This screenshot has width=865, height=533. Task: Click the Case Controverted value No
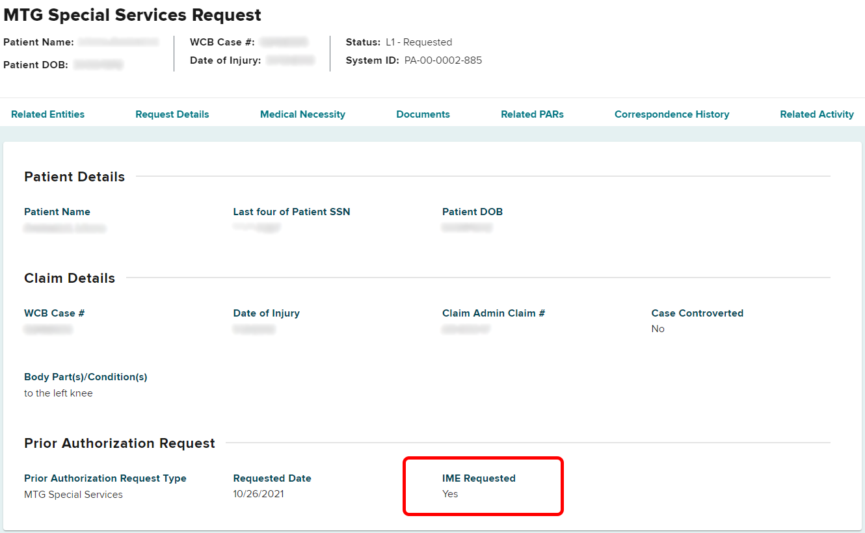pyautogui.click(x=658, y=329)
